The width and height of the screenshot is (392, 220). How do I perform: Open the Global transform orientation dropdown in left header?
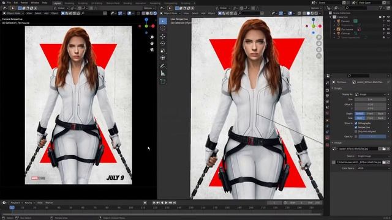coord(61,8)
